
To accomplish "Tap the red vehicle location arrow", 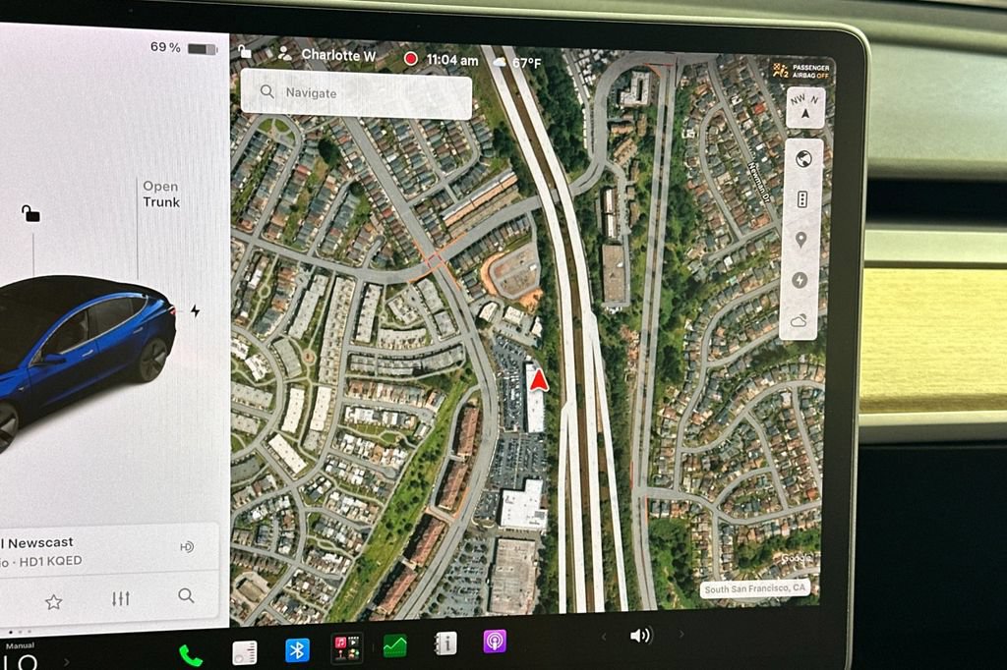I will (538, 380).
